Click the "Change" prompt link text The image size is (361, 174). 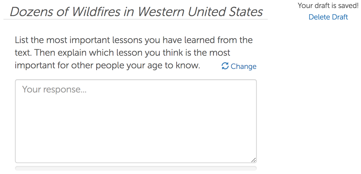[x=243, y=66]
